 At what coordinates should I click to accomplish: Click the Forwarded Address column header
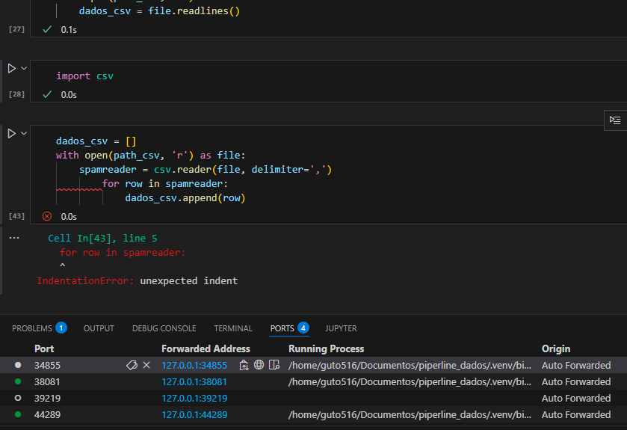click(206, 348)
